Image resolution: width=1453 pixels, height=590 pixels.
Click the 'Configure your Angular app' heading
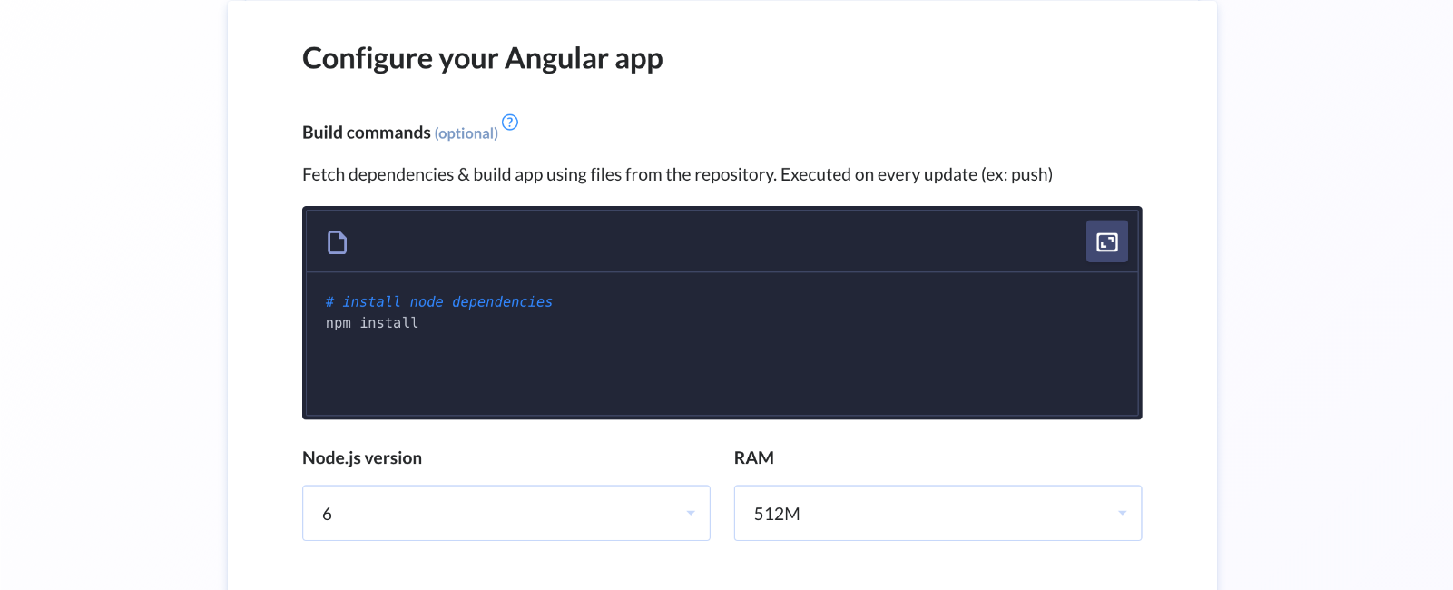[x=483, y=58]
